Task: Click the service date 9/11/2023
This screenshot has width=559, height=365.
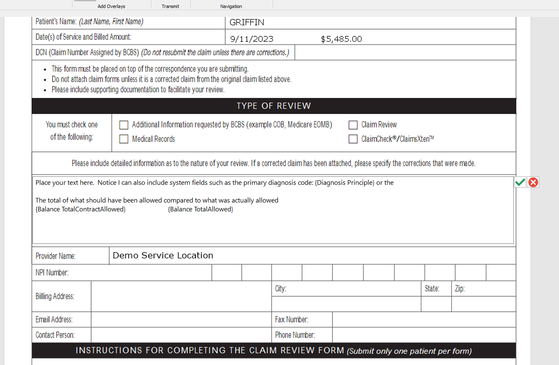Action: [x=252, y=39]
